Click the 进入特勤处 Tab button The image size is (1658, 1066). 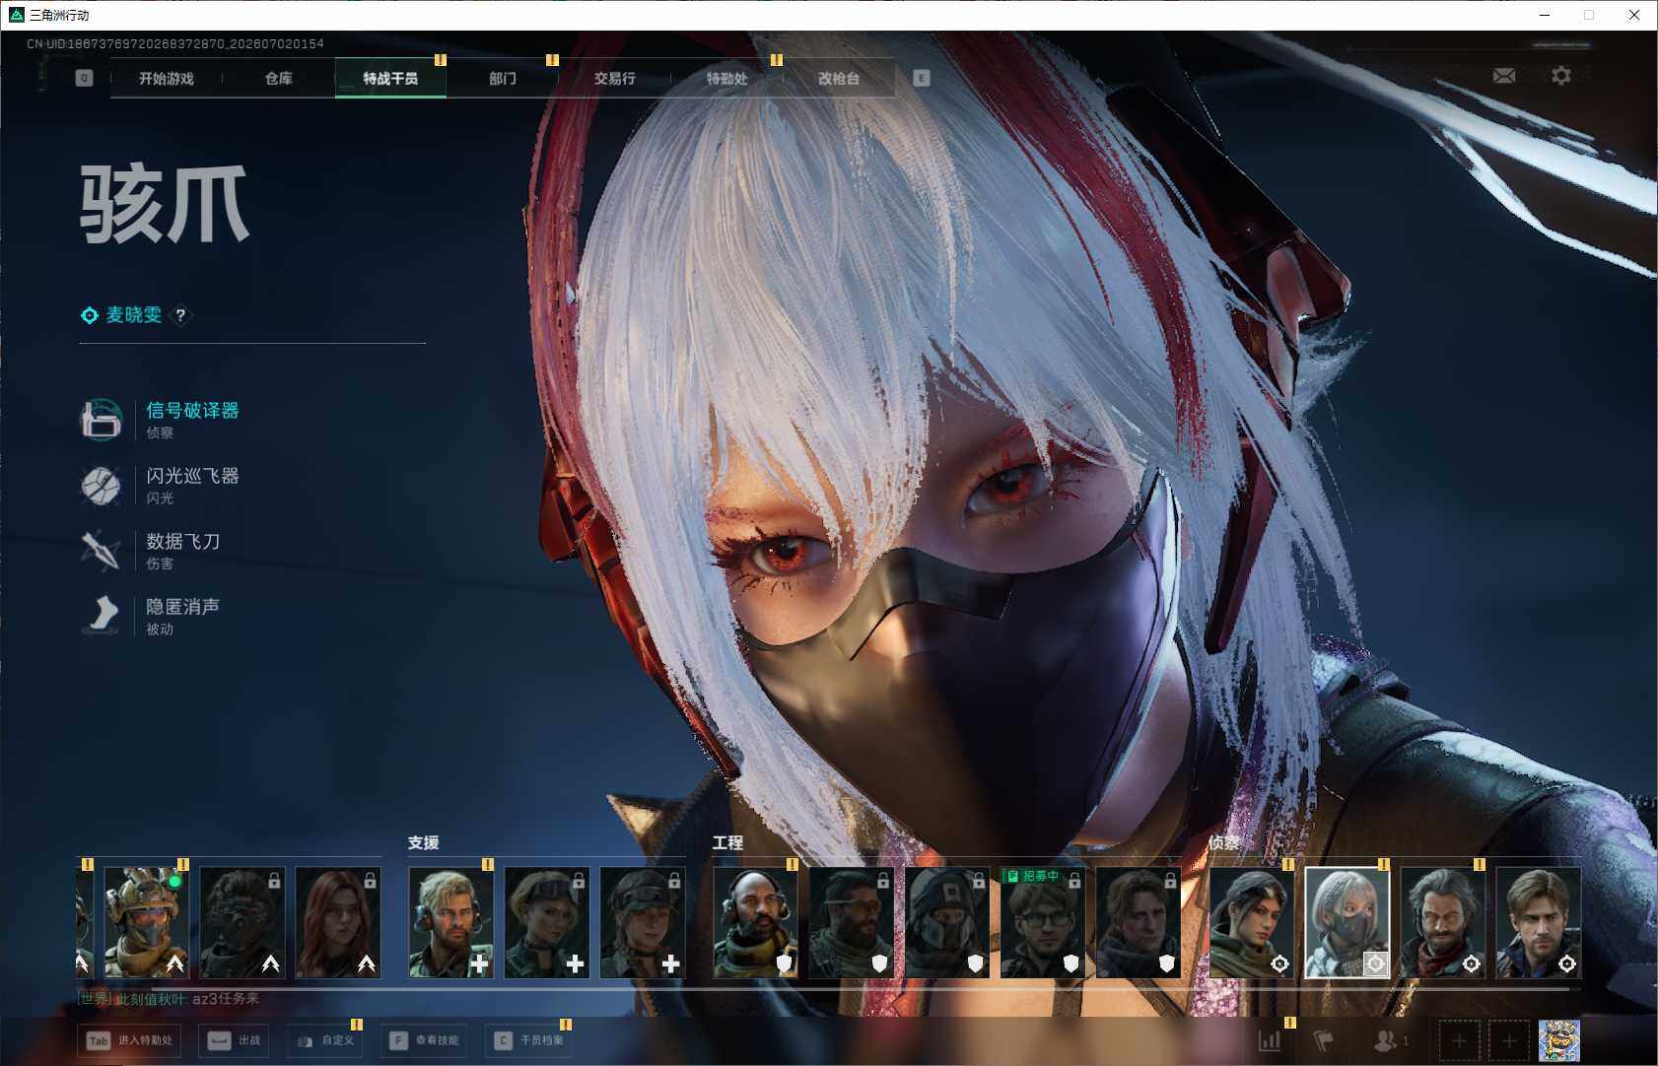tap(129, 1040)
